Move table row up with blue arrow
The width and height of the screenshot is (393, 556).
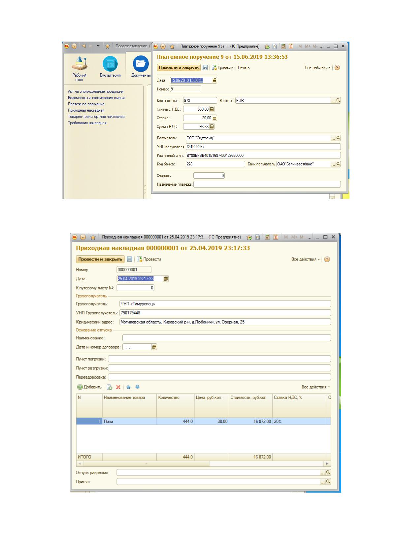128,387
